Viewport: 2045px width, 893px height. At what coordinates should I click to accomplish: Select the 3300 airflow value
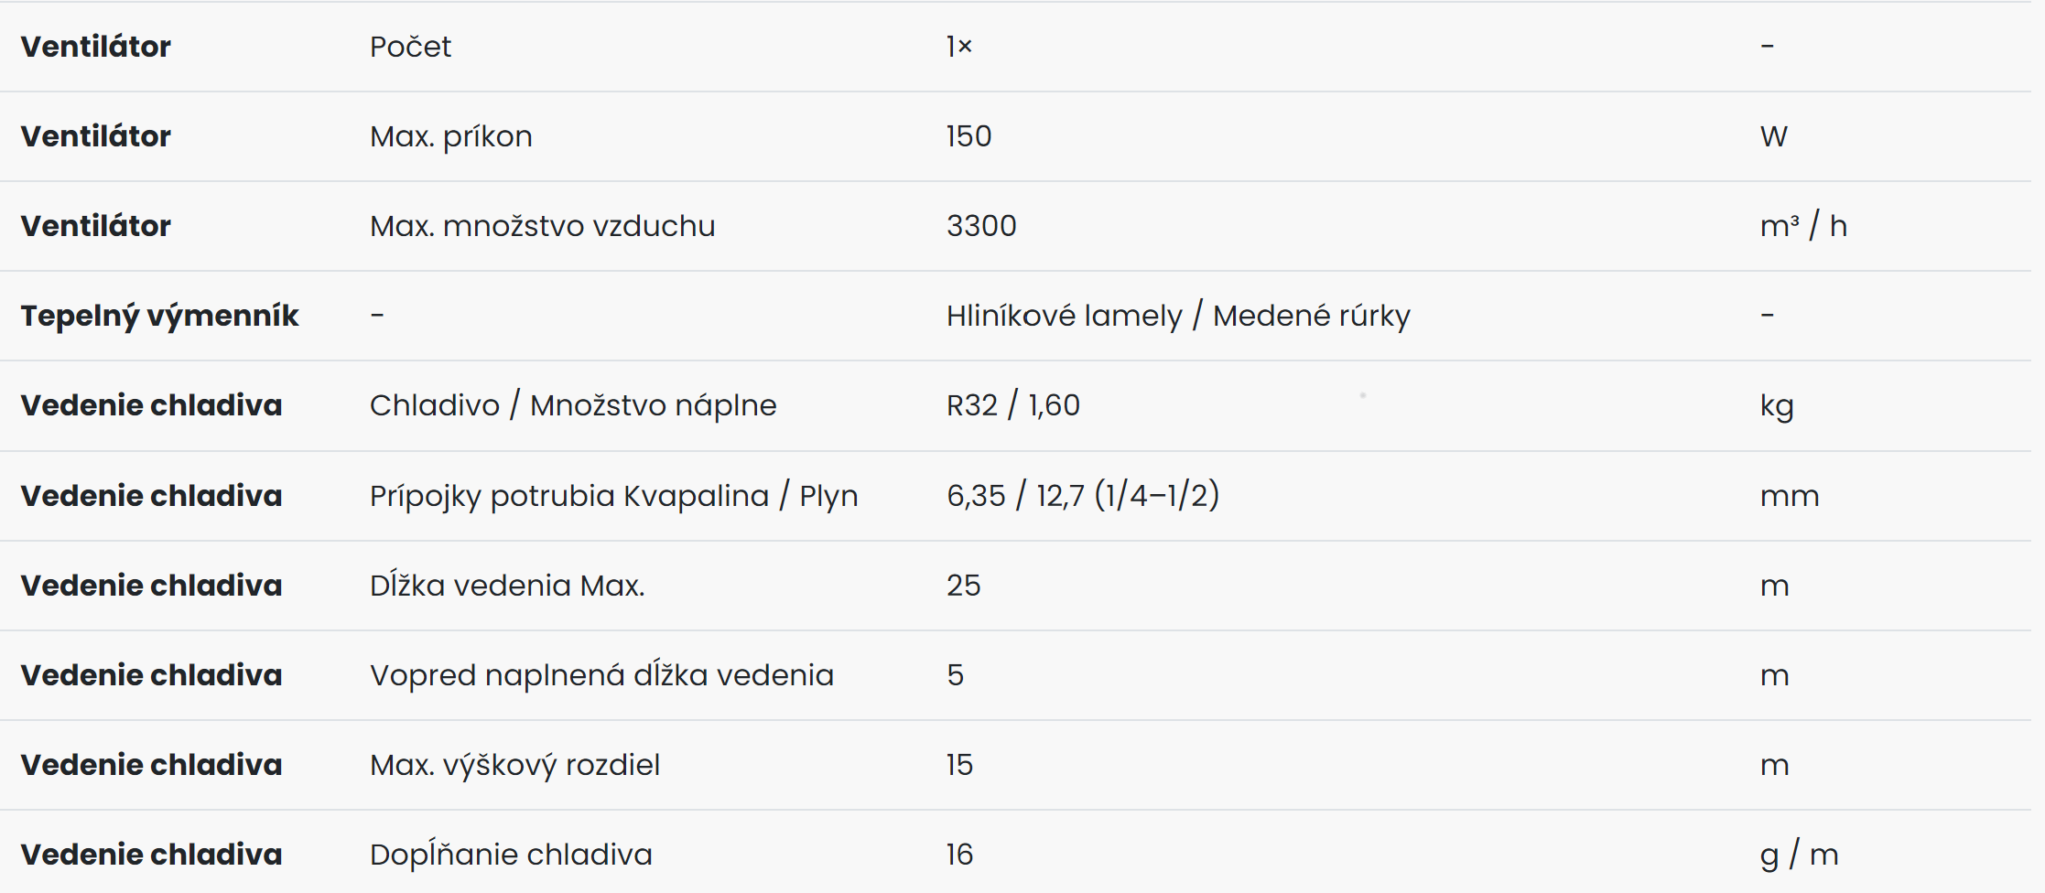coord(981,226)
